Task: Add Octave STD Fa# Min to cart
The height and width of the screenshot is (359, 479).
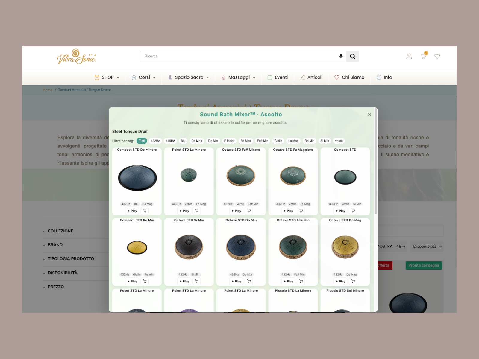Action: click(x=301, y=281)
